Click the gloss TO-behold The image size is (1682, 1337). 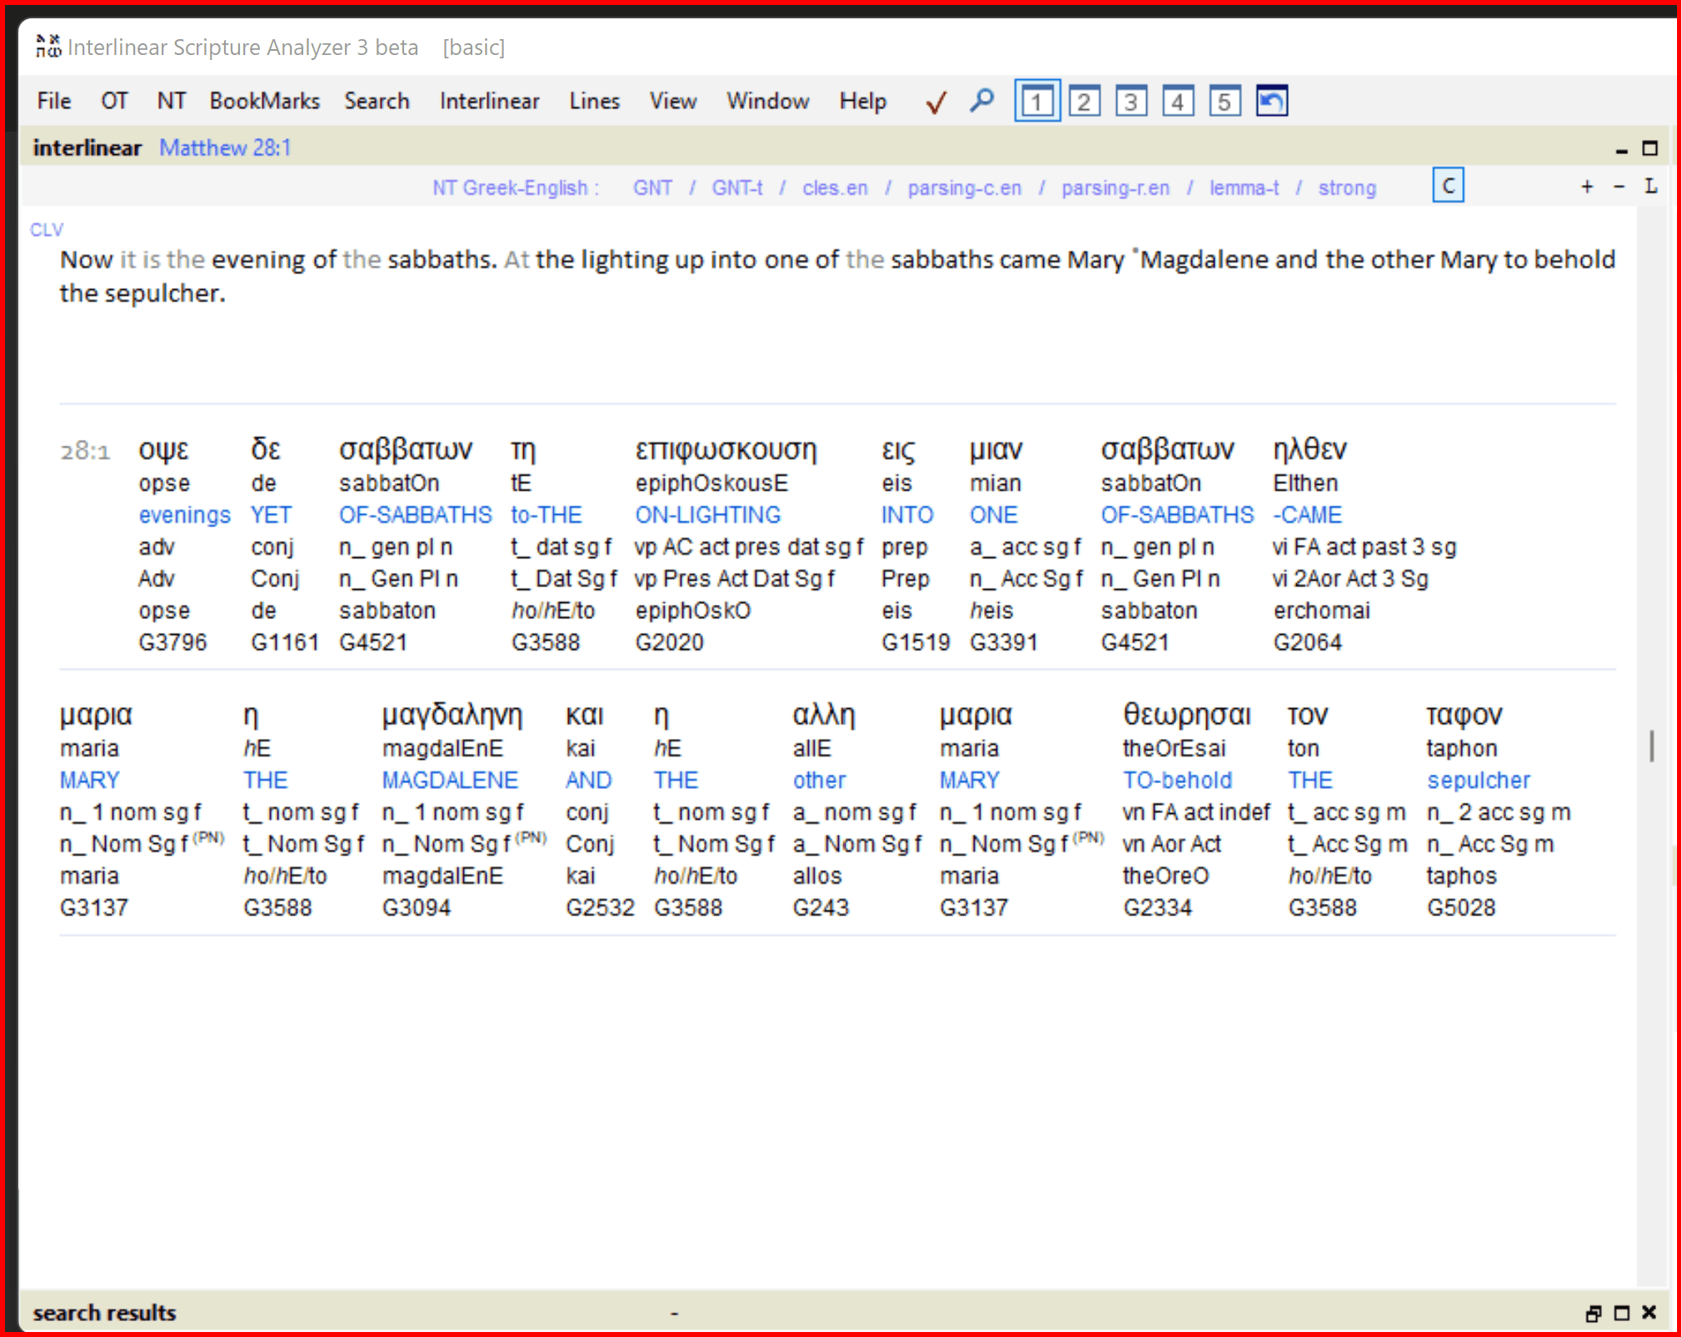[x=1176, y=781]
